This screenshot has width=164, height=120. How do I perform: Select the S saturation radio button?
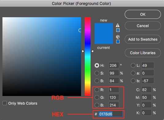97,73
